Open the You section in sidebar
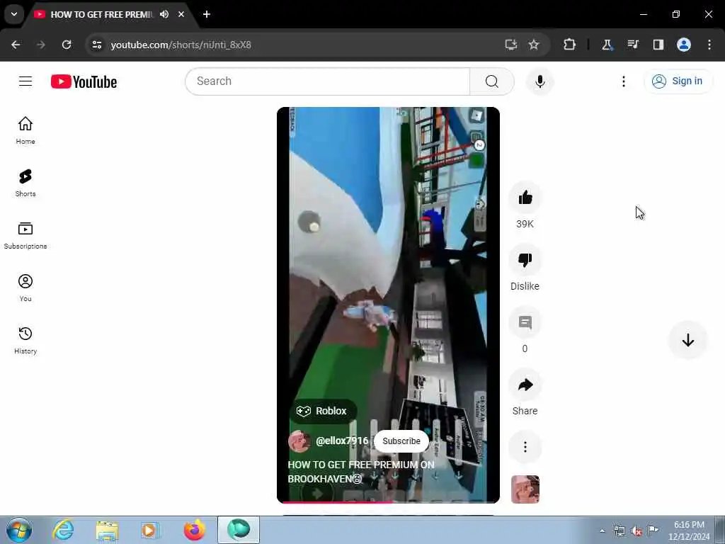Viewport: 725px width, 544px height. point(25,288)
